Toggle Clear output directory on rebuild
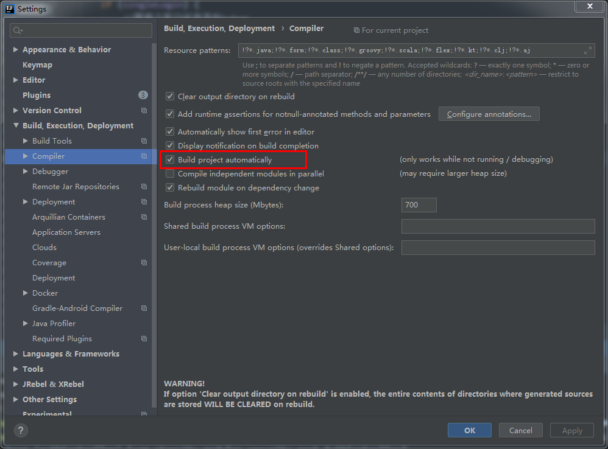Screen dimensions: 608x449 pyautogui.click(x=170, y=96)
